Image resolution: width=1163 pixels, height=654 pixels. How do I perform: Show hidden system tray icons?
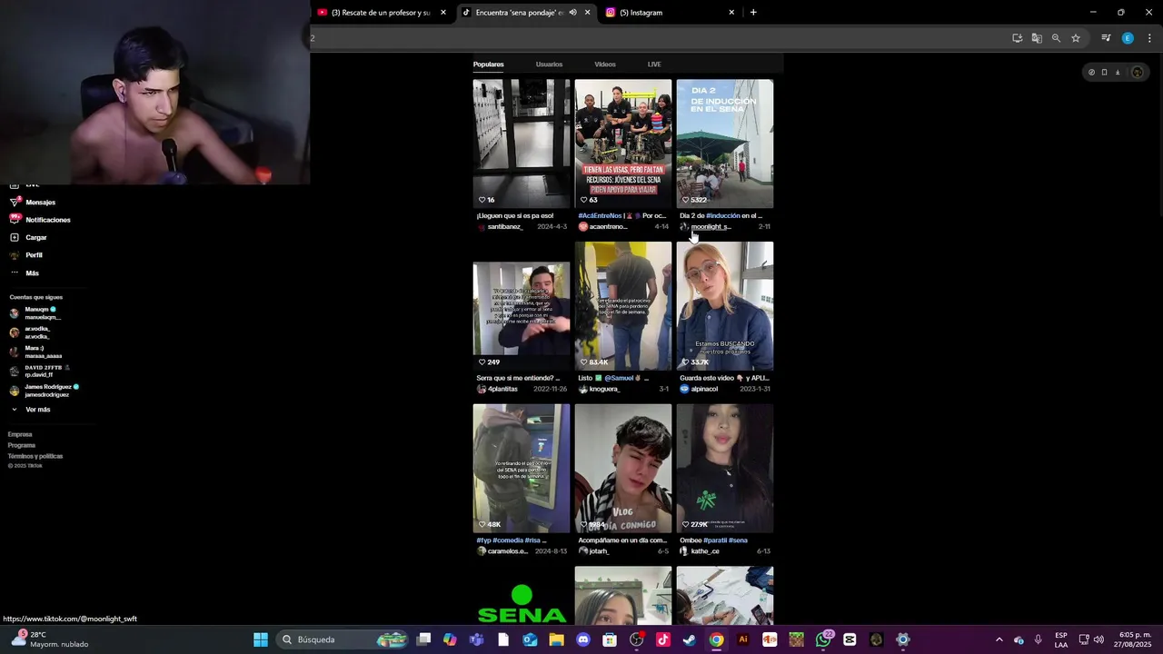[x=999, y=639]
